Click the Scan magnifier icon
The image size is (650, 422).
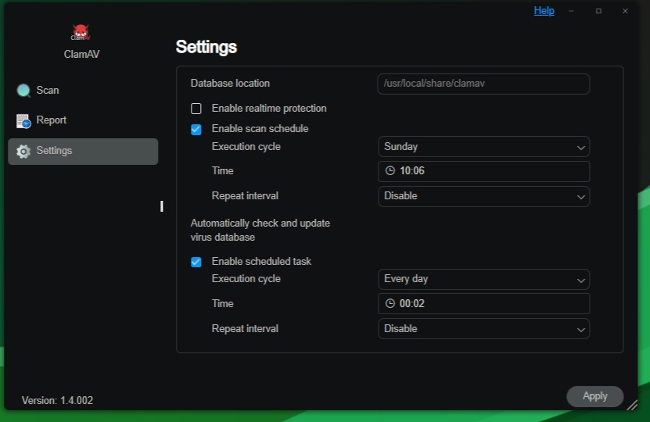point(23,91)
